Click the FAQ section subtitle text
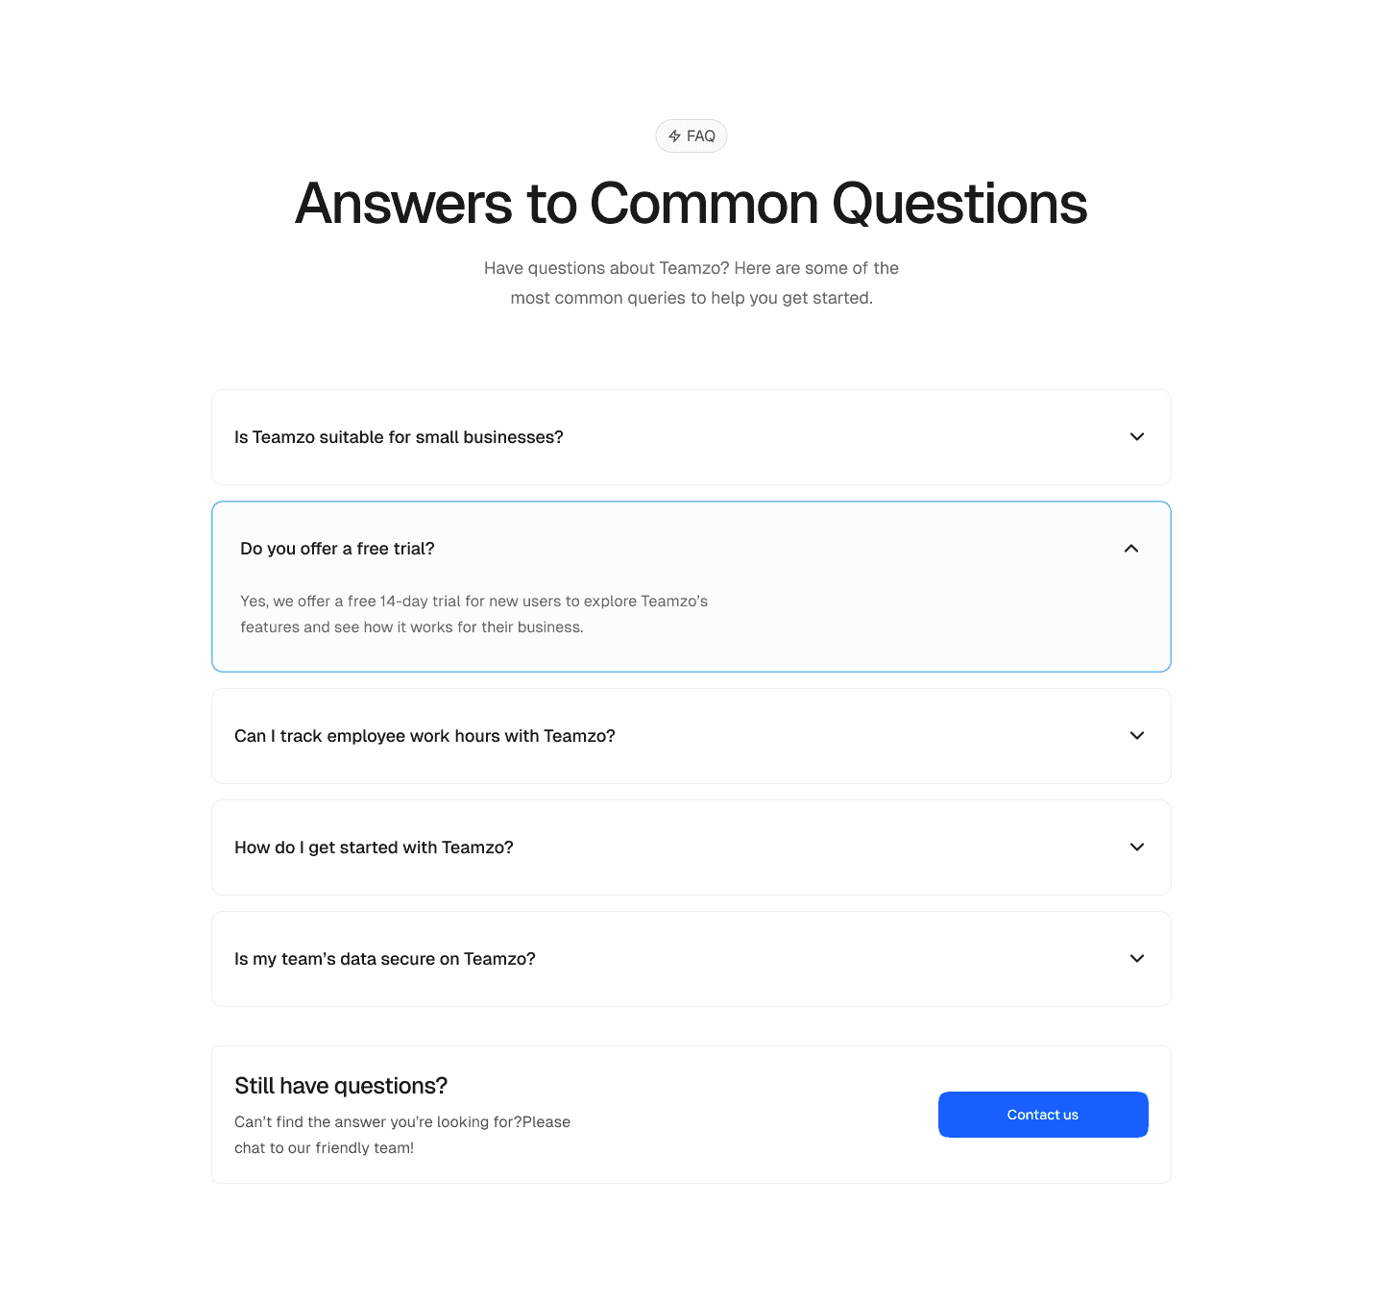This screenshot has height=1302, width=1383. (691, 283)
